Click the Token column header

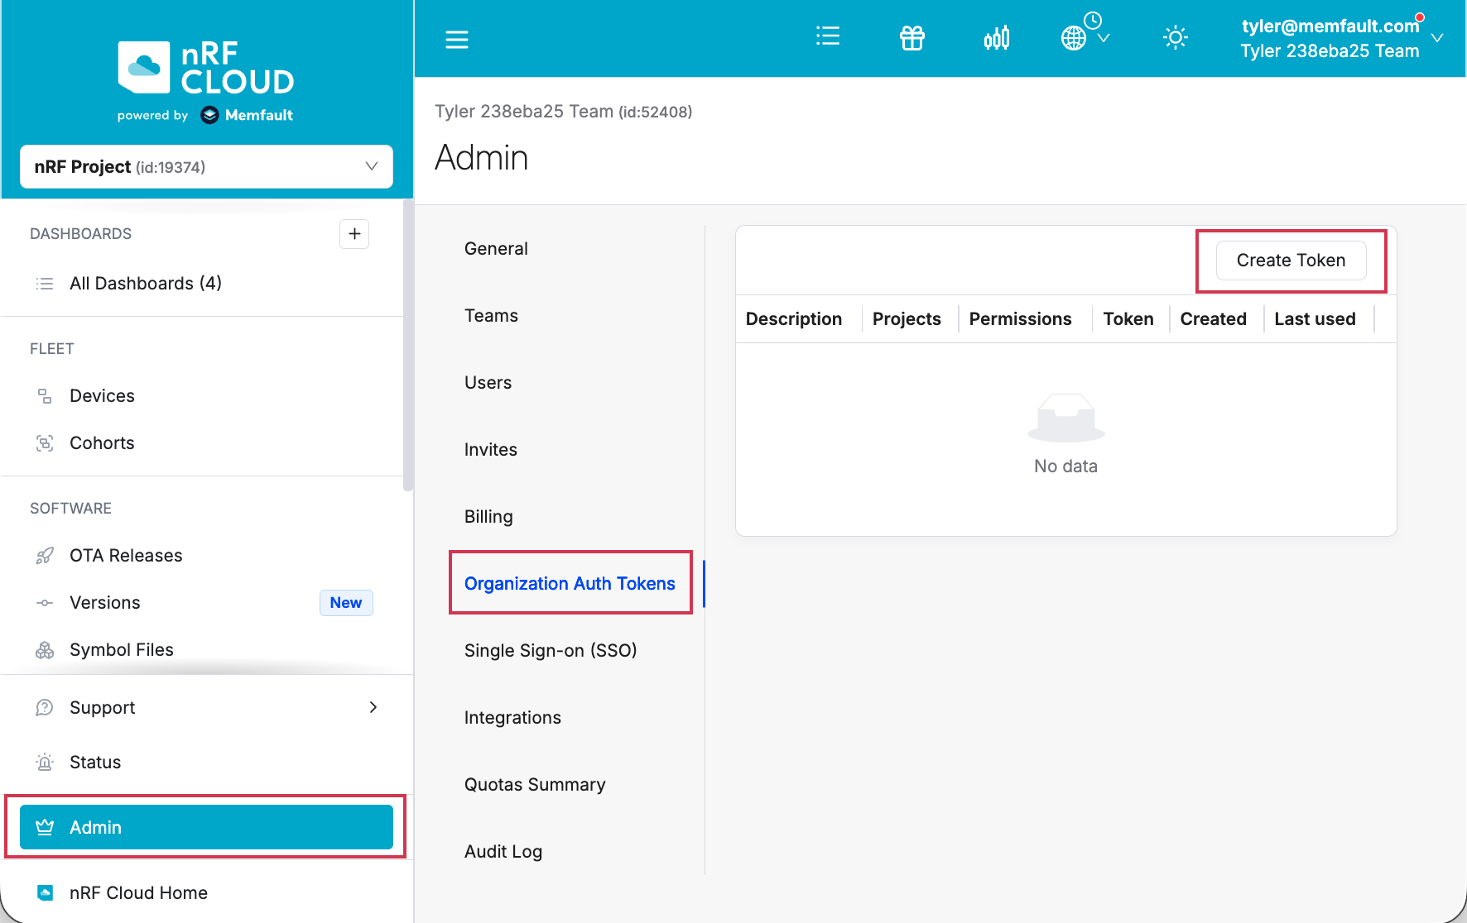click(1128, 319)
